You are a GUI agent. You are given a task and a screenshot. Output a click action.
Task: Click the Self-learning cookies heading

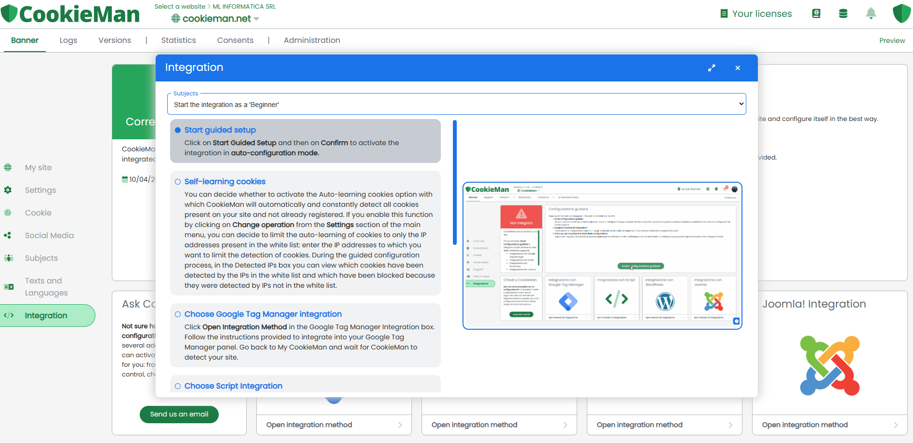click(225, 182)
